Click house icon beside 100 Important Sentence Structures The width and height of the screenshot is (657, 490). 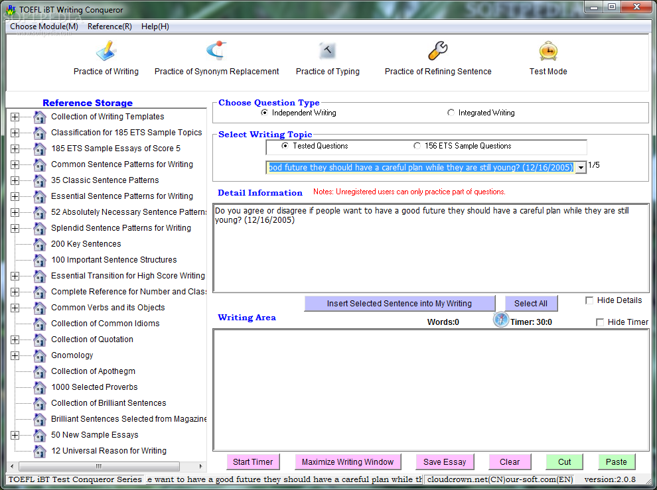click(40, 260)
